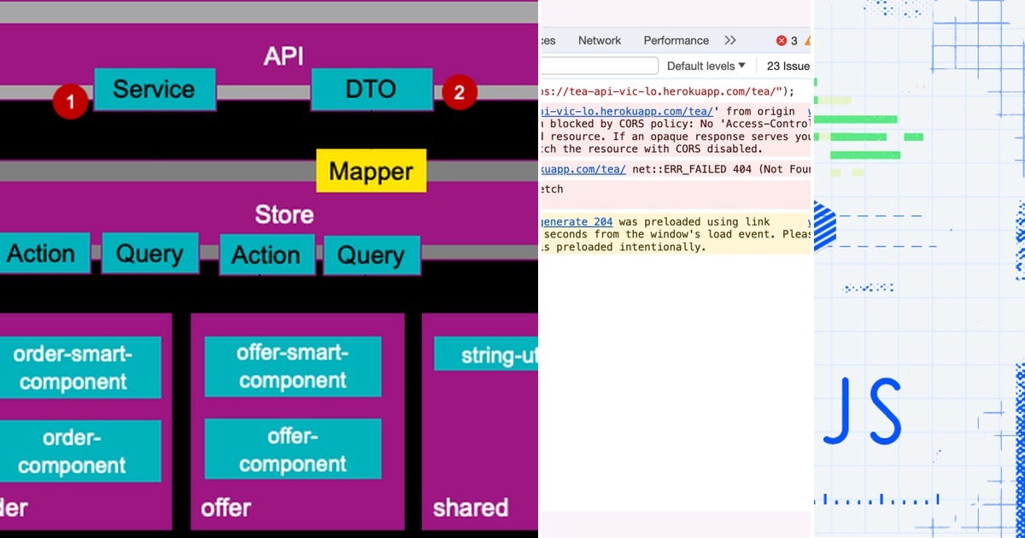Click the Store section header in the diagram
Screen dimensions: 1025x538
coord(284,214)
